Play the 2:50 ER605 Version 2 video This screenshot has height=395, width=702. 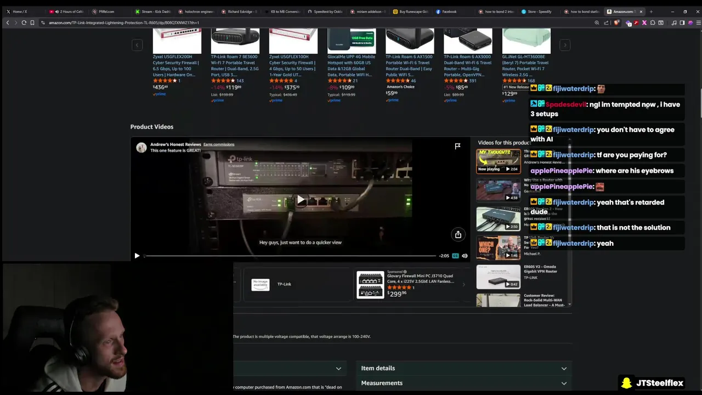pyautogui.click(x=498, y=219)
